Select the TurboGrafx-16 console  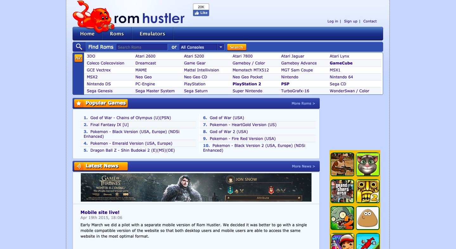(295, 91)
